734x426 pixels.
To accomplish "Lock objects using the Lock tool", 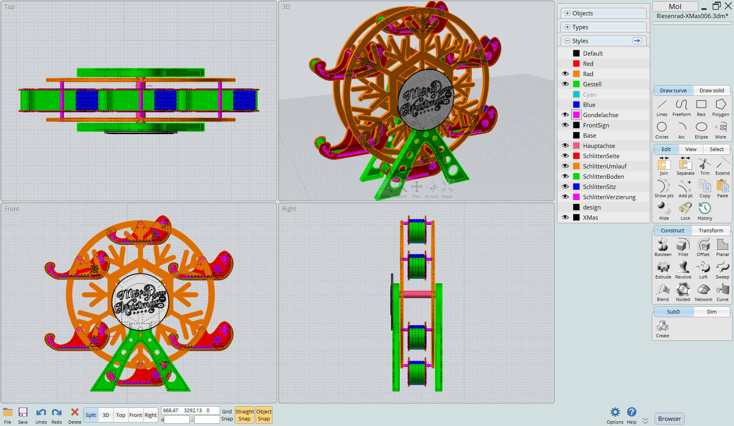I will 685,211.
